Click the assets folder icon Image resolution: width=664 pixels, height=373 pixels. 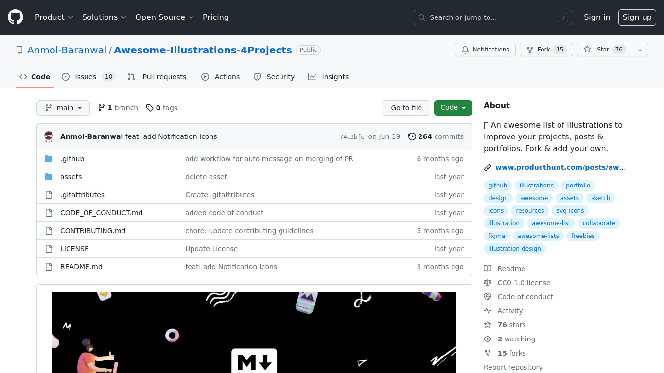click(x=49, y=177)
